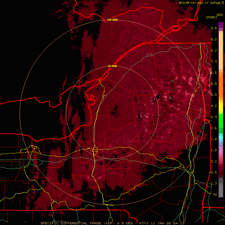
Task: Pick the yellow band of the color scale
Action: pyautogui.click(x=221, y=107)
